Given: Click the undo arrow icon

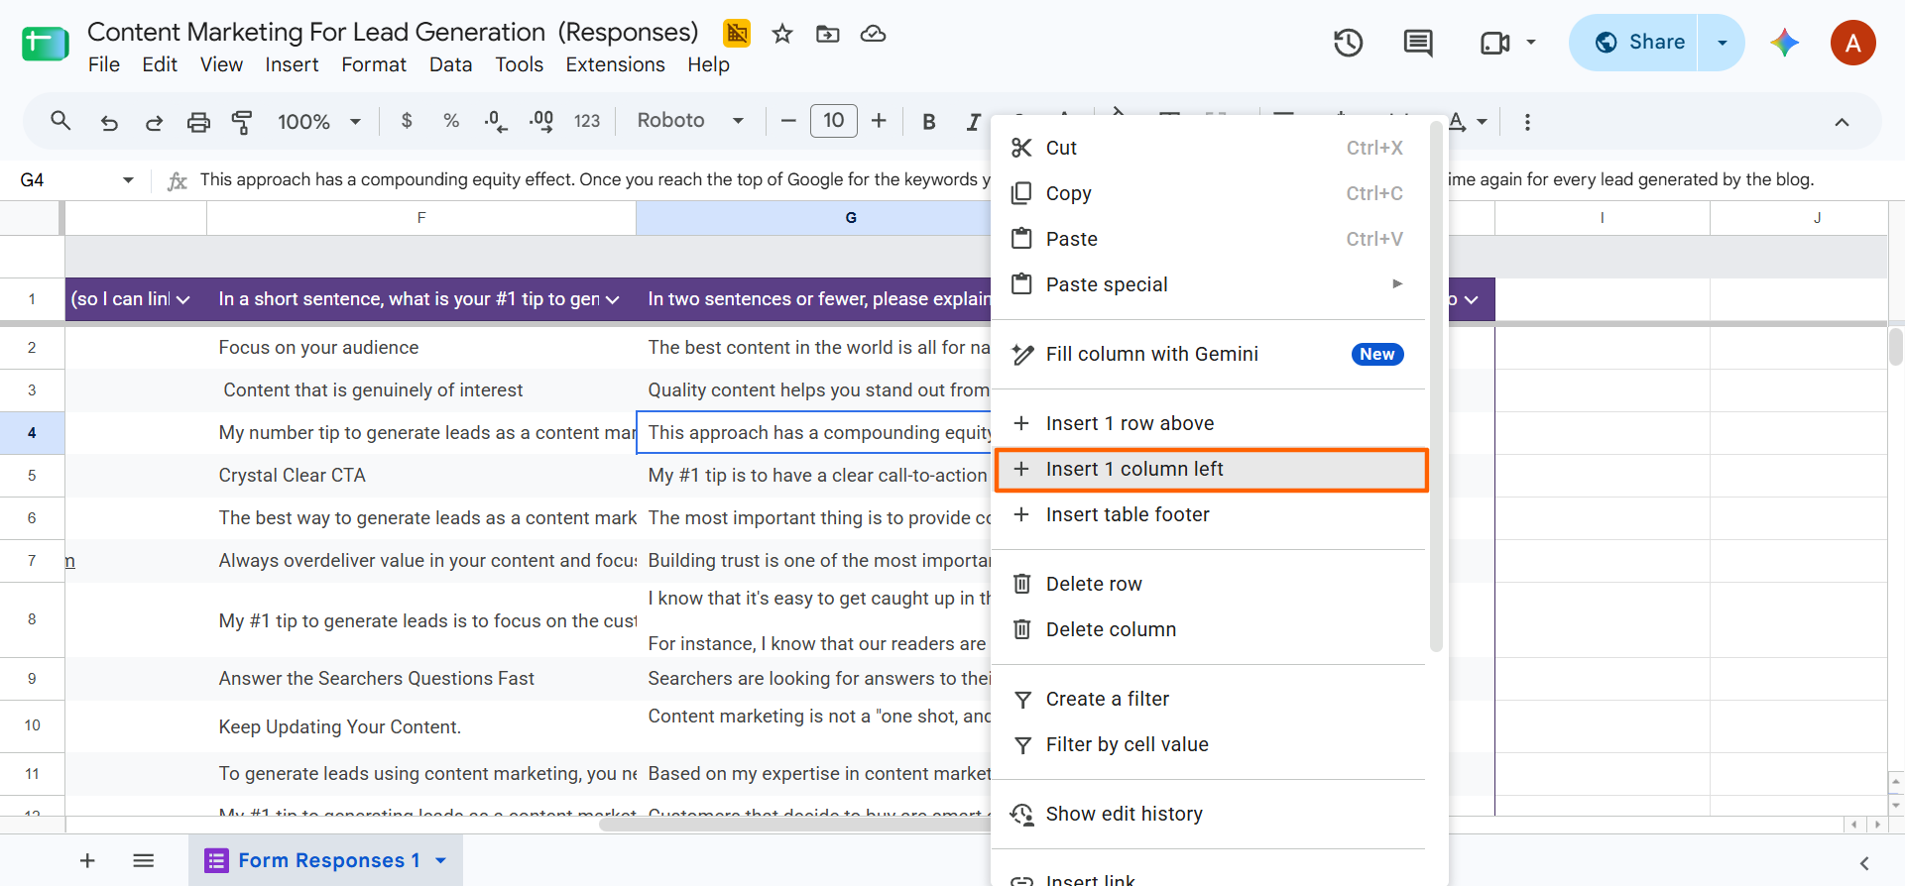Looking at the screenshot, I should pyautogui.click(x=109, y=122).
